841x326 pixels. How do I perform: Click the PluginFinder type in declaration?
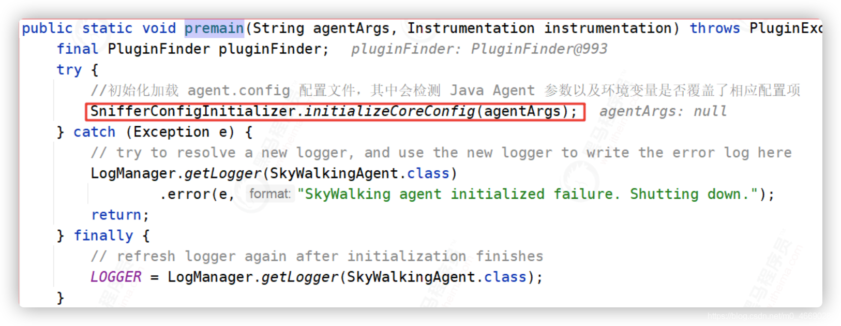(x=159, y=49)
